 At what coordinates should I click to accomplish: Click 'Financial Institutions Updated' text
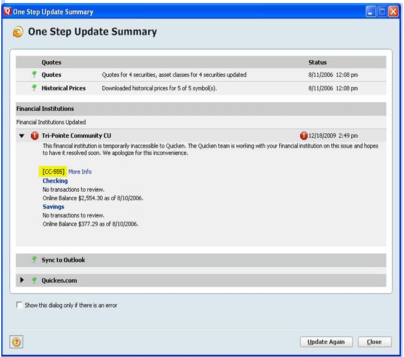51,122
